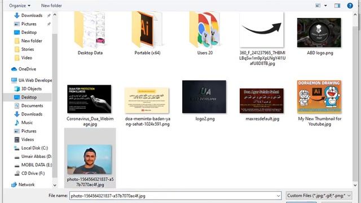Click the Documents icon in the sidebar
Image resolution: width=361 pixels, height=203 pixels.
(x=17, y=105)
